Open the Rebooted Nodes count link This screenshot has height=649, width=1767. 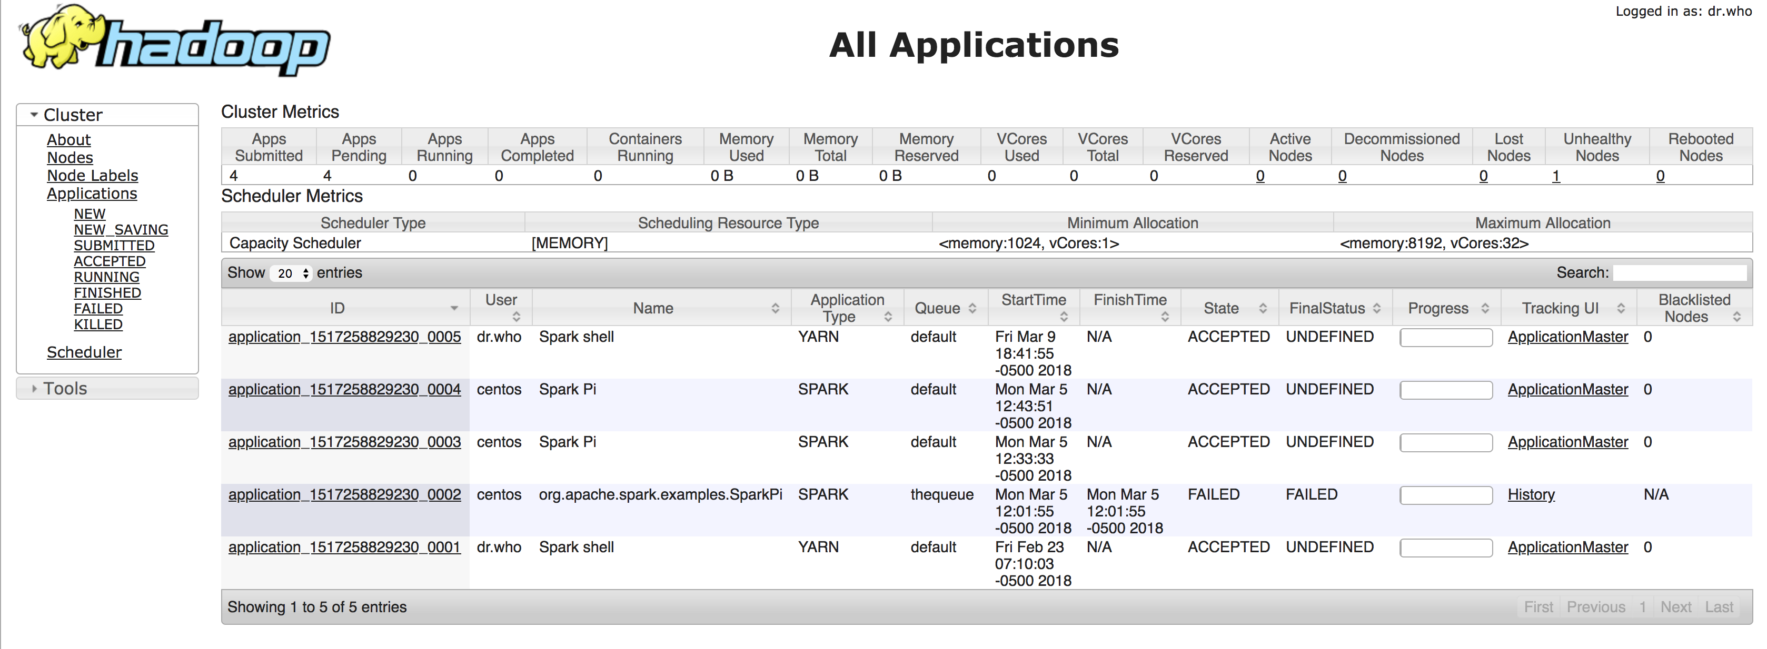tap(1661, 176)
